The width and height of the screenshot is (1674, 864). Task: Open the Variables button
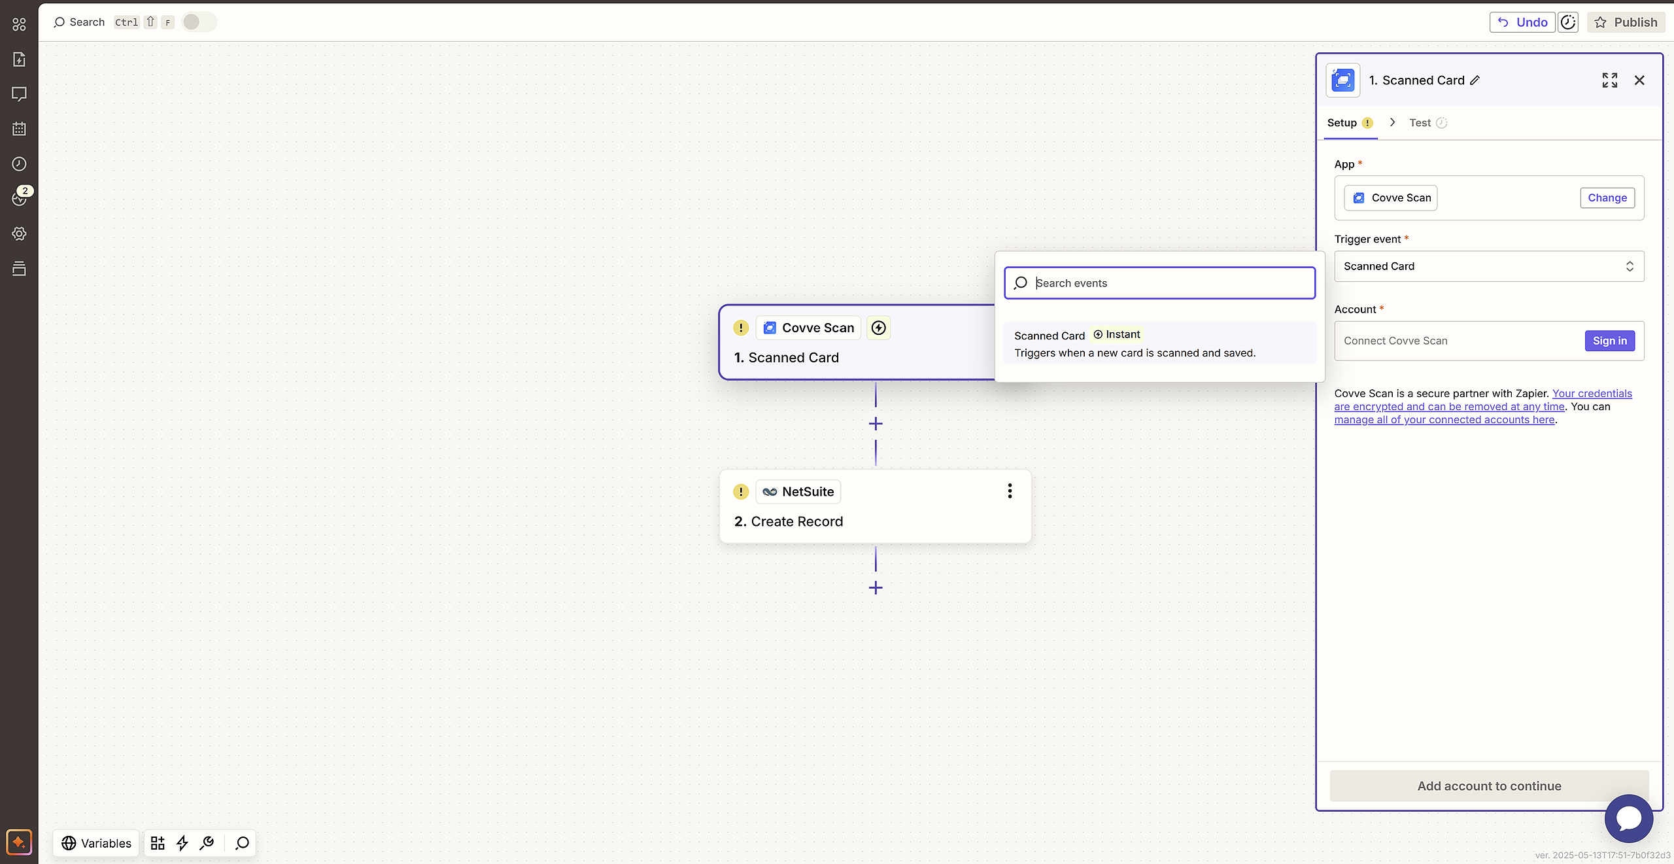pyautogui.click(x=97, y=843)
